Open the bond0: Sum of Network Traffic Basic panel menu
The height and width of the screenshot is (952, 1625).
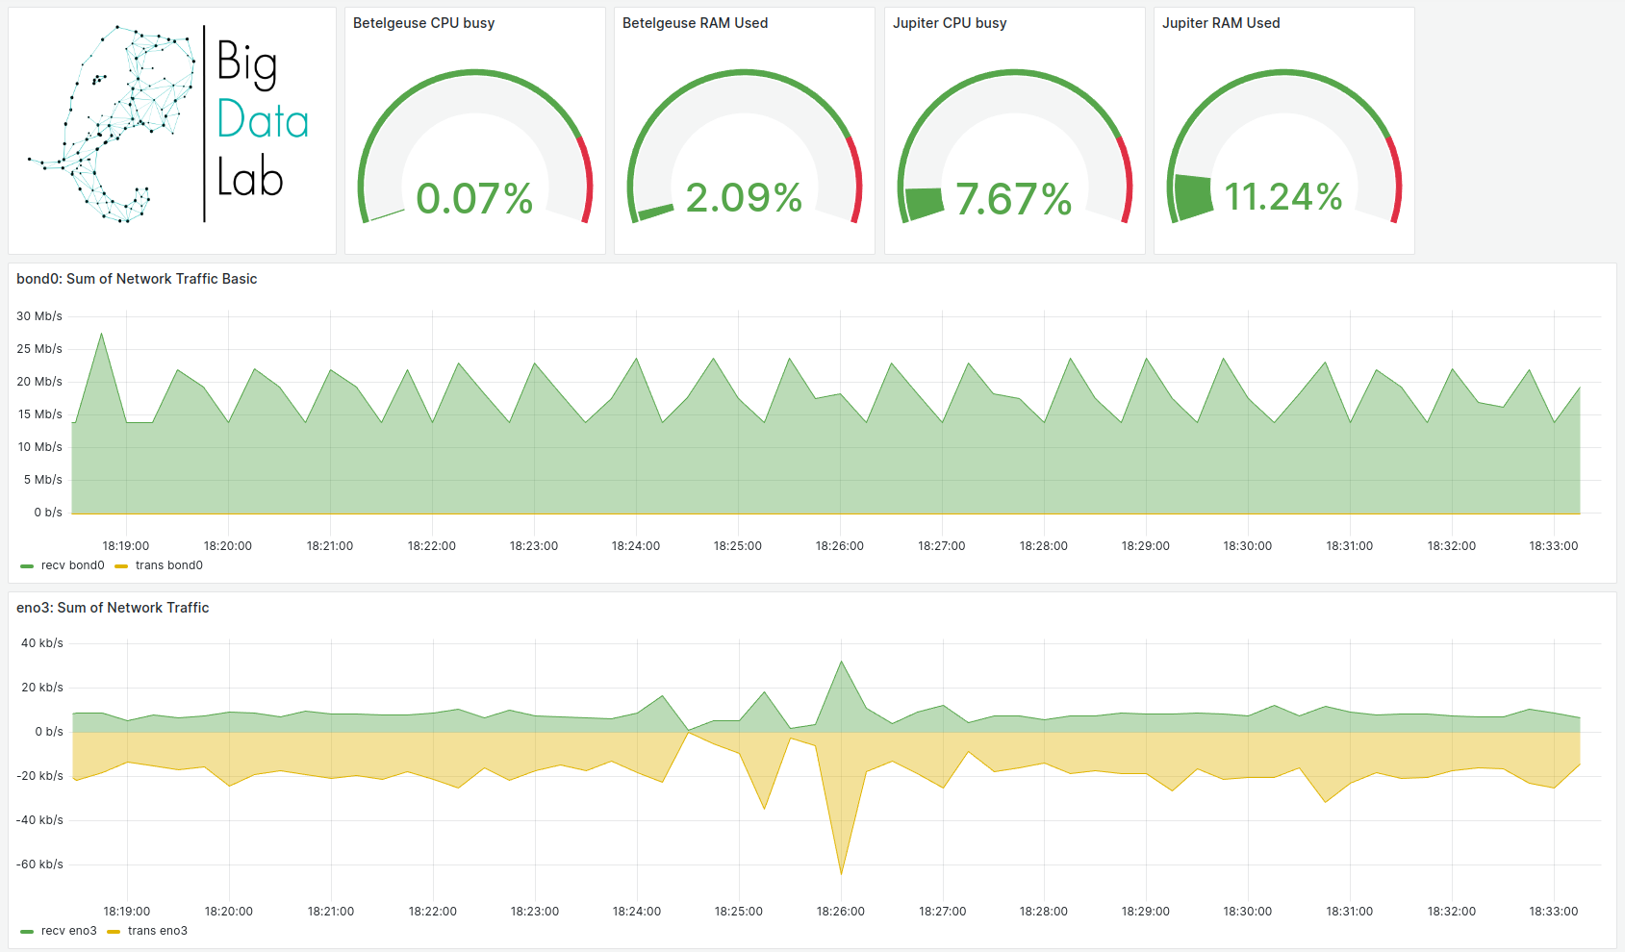coord(137,279)
